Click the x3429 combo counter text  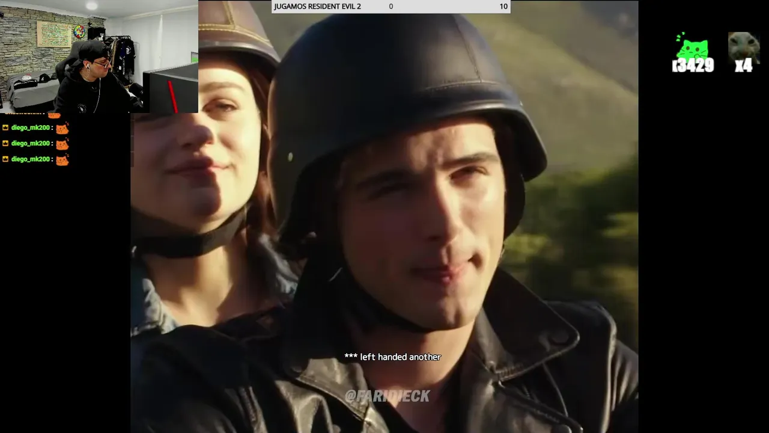[x=693, y=66]
